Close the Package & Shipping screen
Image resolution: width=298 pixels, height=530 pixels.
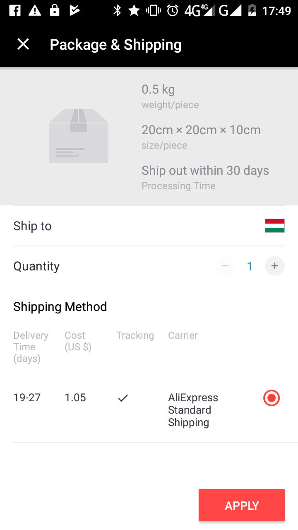23,44
